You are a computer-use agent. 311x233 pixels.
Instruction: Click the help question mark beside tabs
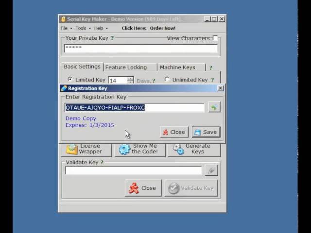[210, 68]
